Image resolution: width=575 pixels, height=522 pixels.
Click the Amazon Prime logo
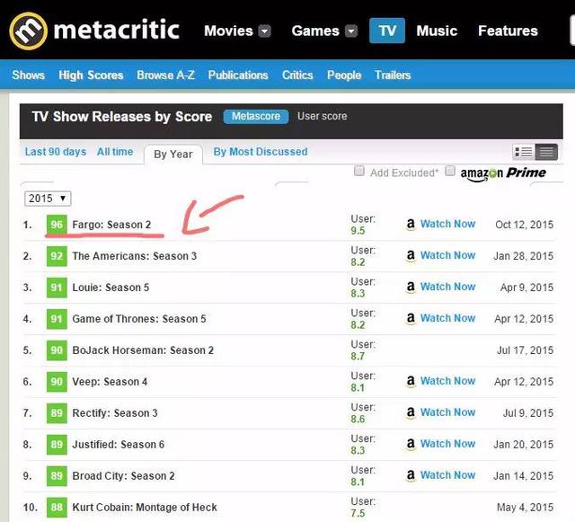click(x=503, y=173)
